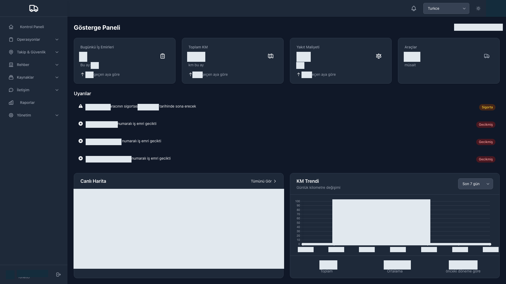The image size is (506, 284).
Task: Click the last Gecikmiş badge
Action: point(486,159)
